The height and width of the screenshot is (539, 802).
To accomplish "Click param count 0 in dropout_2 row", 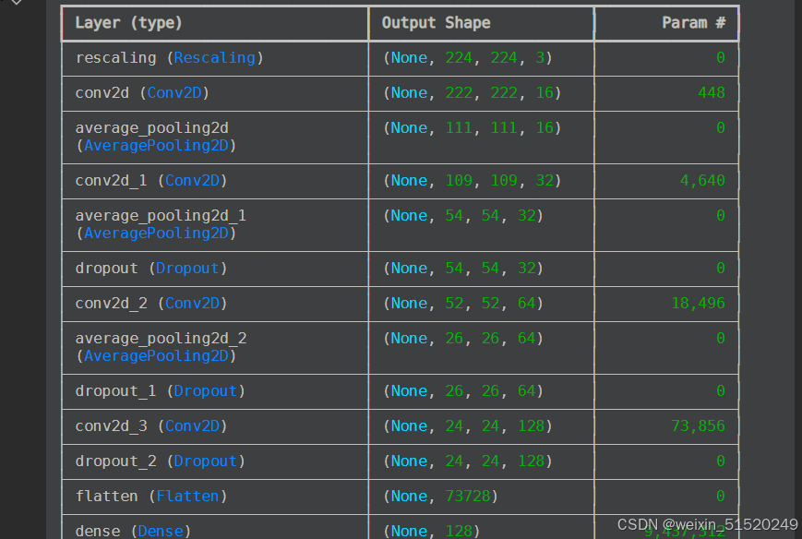I will click(x=720, y=461).
